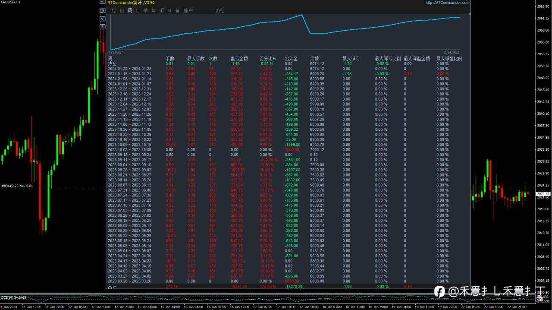Screen dimensions: 552x310
Task: Select the 2023.03.27 ~ 2023.04.02 week row
Action: click(288, 276)
